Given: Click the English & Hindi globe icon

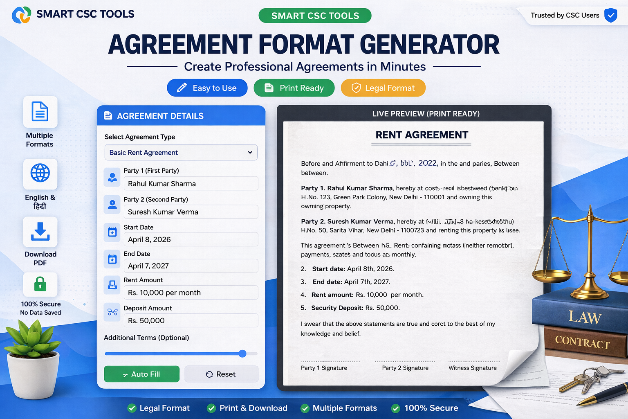Looking at the screenshot, I should 40,174.
